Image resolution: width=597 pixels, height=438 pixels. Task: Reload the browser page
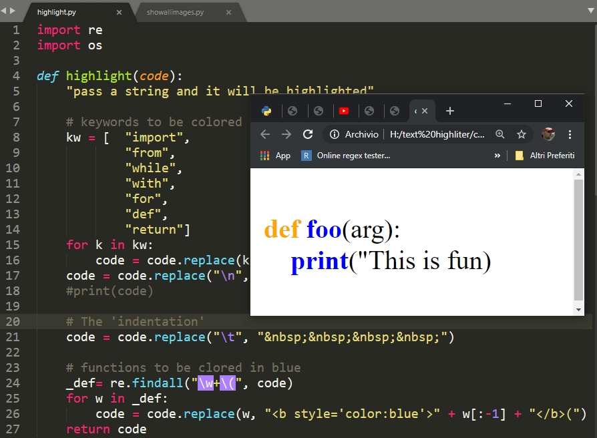click(308, 134)
